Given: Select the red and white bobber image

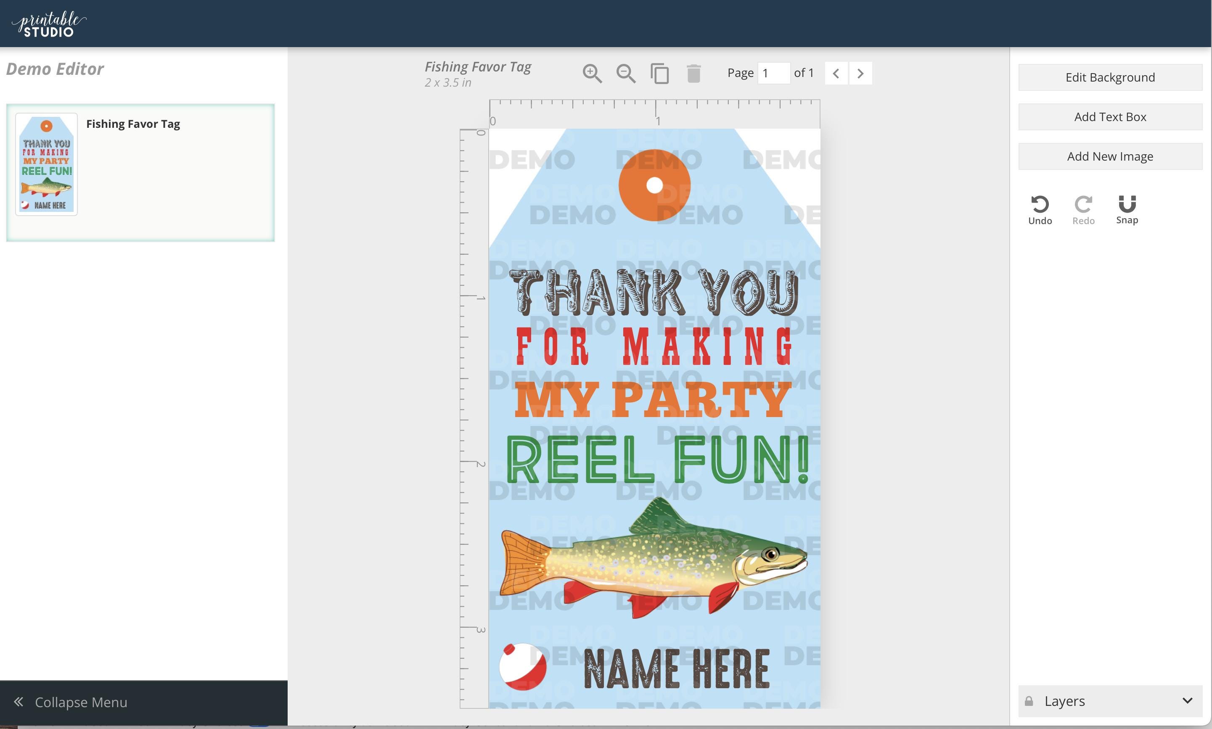Looking at the screenshot, I should (523, 667).
